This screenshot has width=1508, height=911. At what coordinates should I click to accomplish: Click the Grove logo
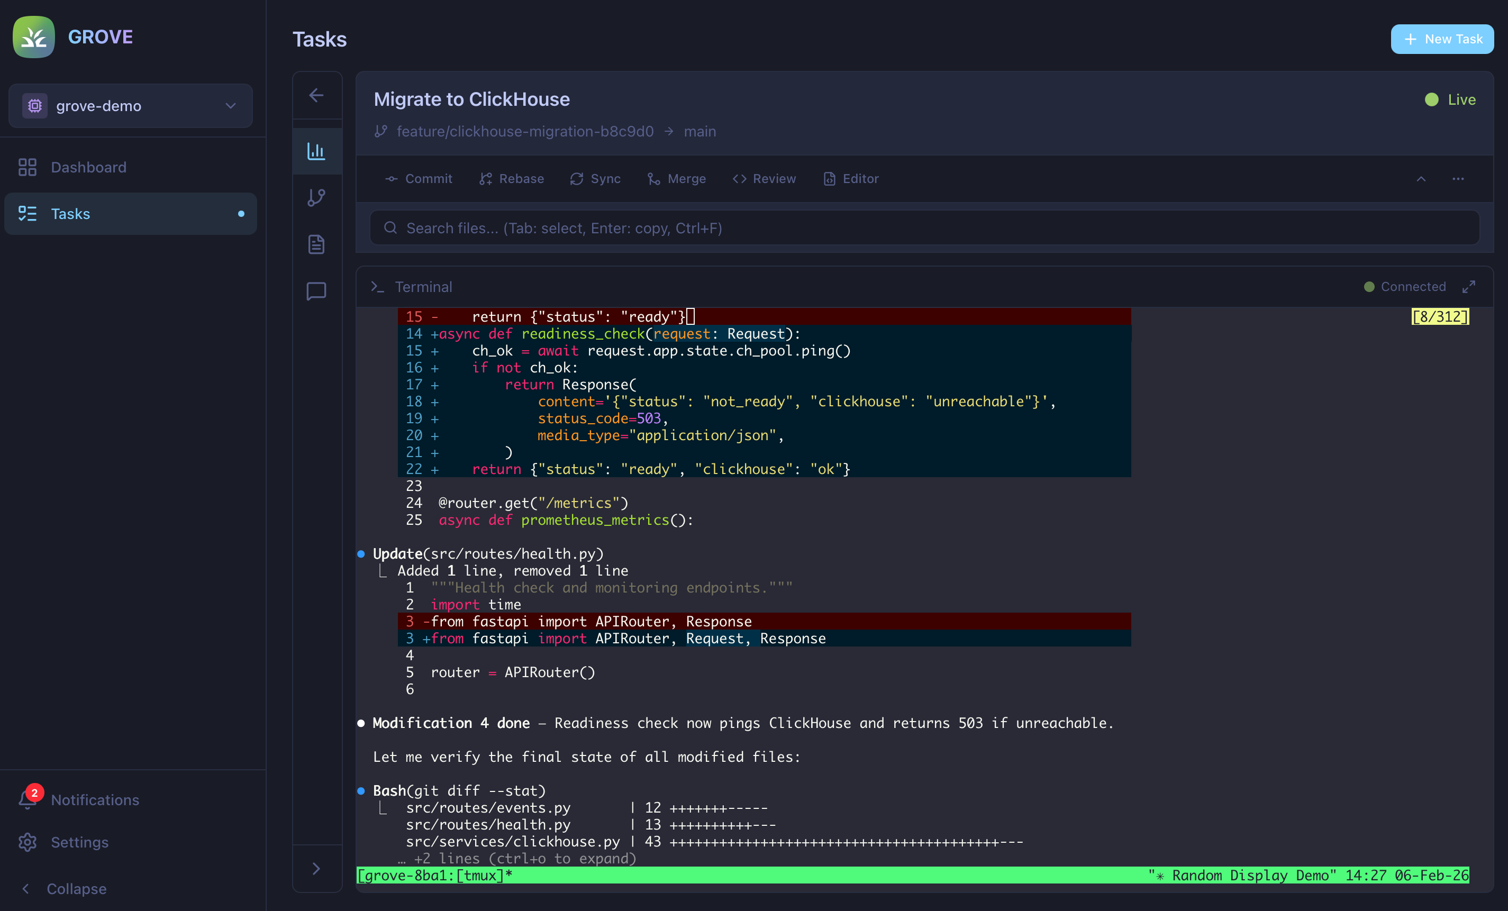coord(34,37)
